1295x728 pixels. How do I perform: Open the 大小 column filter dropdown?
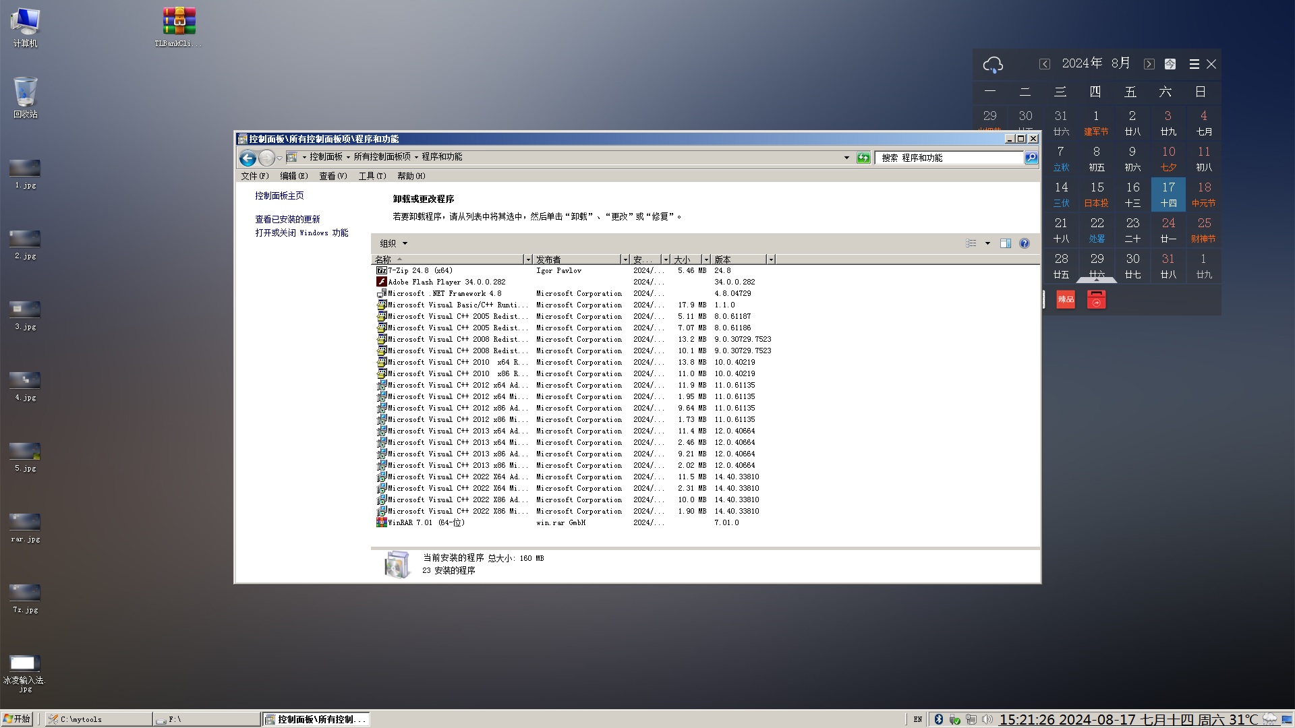click(706, 260)
